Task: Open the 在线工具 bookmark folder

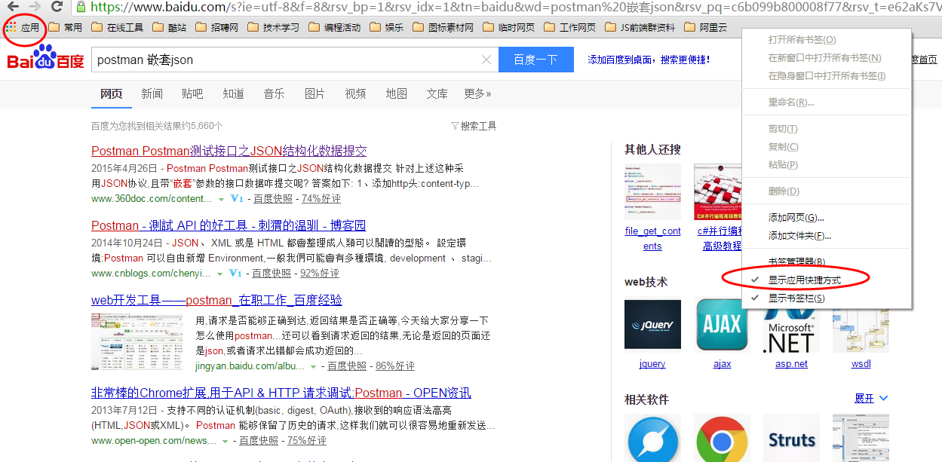Action: click(x=117, y=28)
